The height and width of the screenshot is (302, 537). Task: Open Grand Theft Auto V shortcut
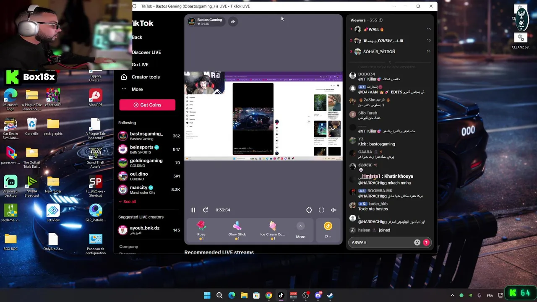point(96,158)
